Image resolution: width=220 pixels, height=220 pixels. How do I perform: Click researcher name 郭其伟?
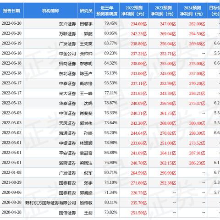(86, 123)
